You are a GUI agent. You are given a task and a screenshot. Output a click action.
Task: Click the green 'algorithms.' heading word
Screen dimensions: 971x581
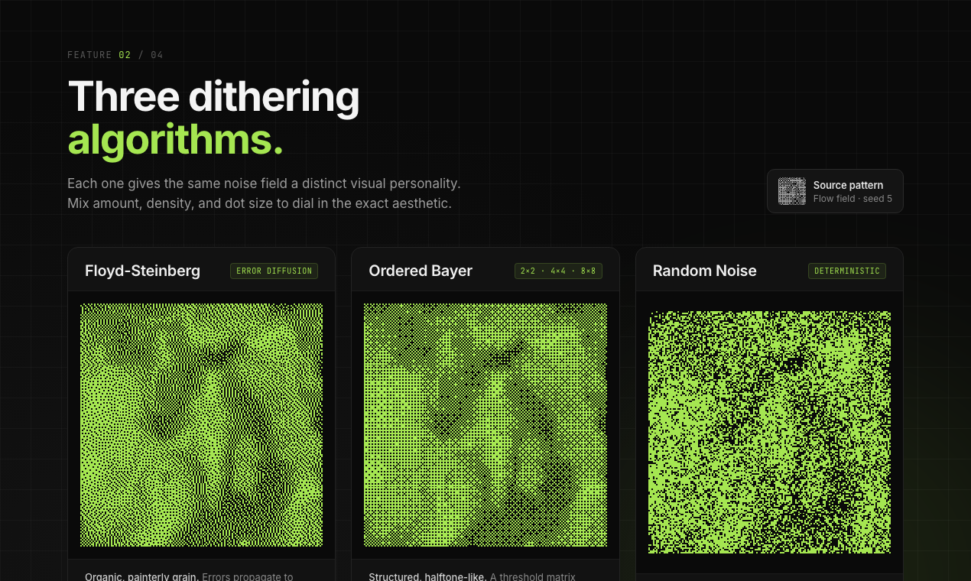(175, 141)
